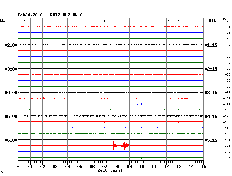Select the 05:00 CET time label

pyautogui.click(x=11, y=117)
